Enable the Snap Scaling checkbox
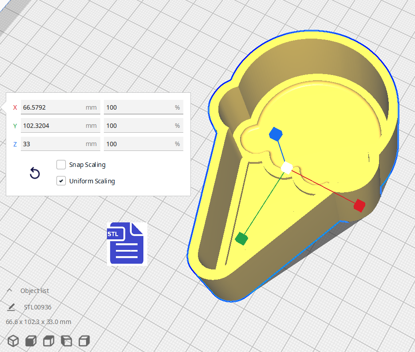 point(61,165)
